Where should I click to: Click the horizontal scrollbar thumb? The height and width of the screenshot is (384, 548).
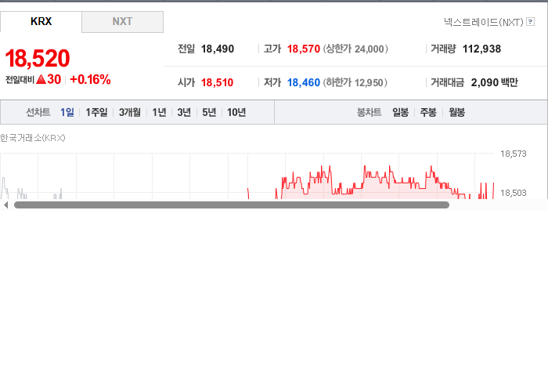click(232, 205)
